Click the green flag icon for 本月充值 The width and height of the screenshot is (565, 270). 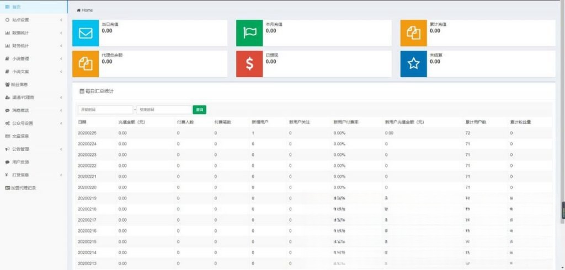[x=249, y=33]
